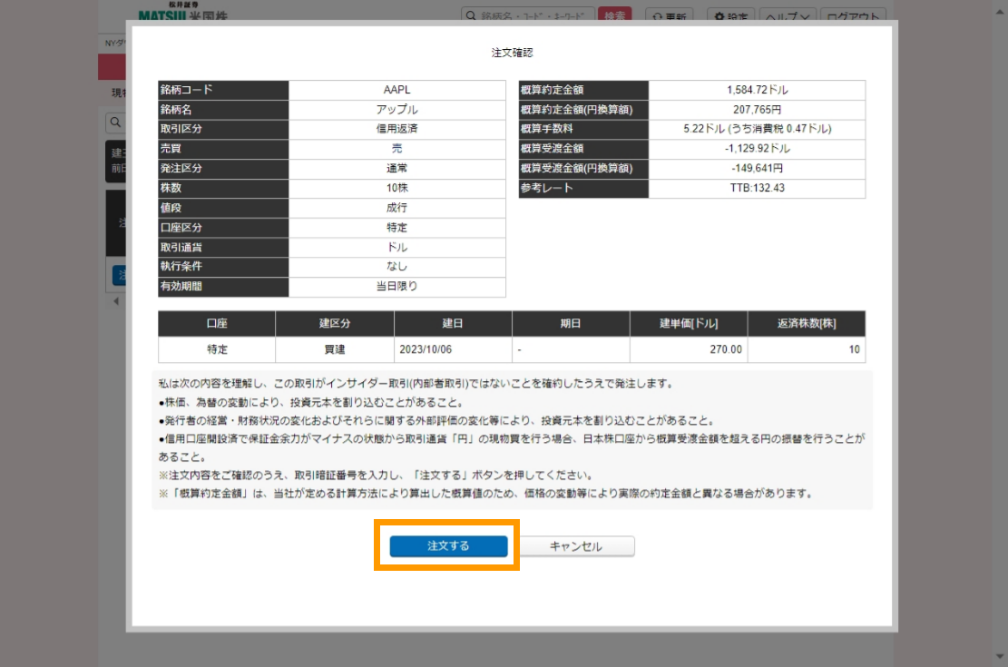The width and height of the screenshot is (1008, 667).
Task: Select the 1,584.72ドル estimated amount
Action: pos(757,90)
